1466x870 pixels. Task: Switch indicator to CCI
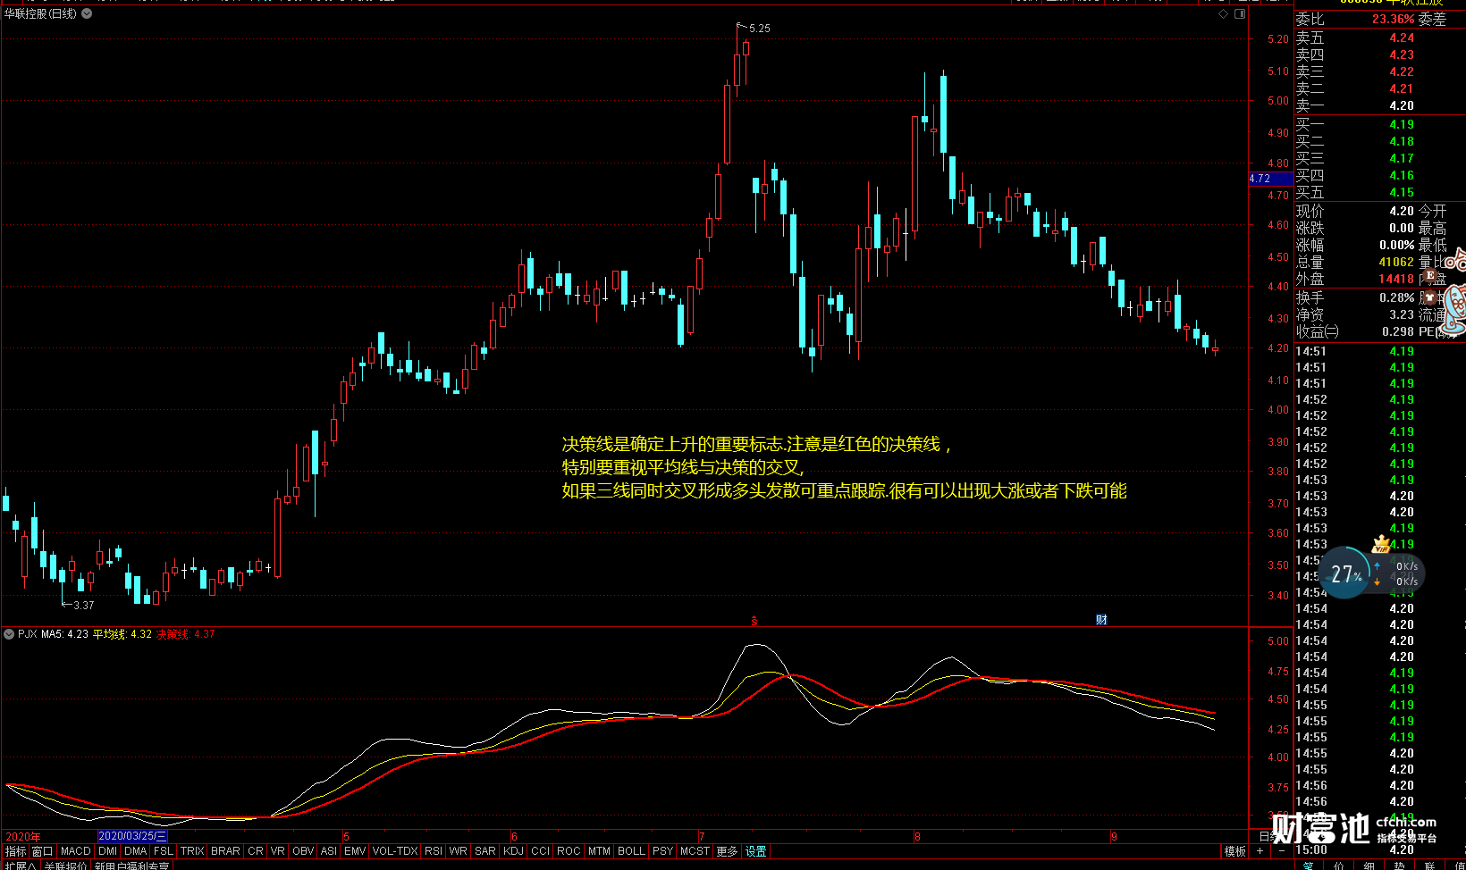pos(541,851)
